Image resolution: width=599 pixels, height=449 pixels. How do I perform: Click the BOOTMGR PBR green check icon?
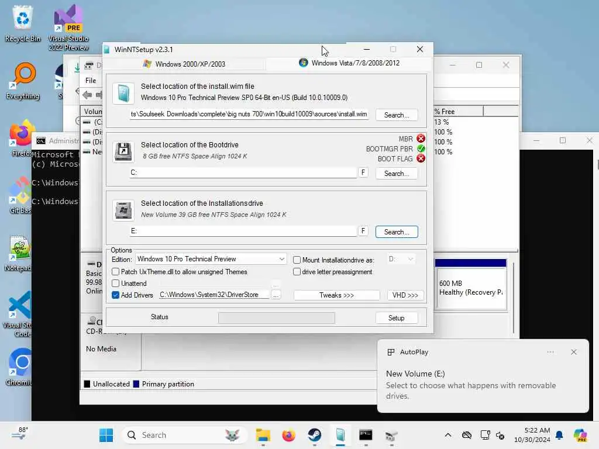coord(421,148)
